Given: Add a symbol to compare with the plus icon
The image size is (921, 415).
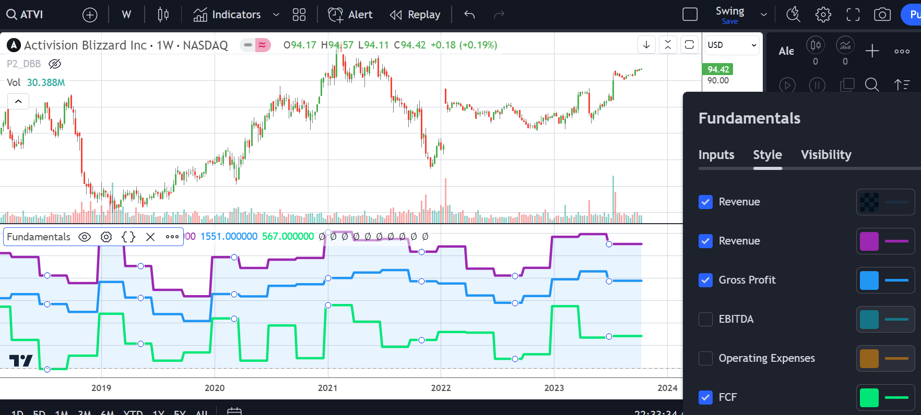Looking at the screenshot, I should pyautogui.click(x=90, y=15).
